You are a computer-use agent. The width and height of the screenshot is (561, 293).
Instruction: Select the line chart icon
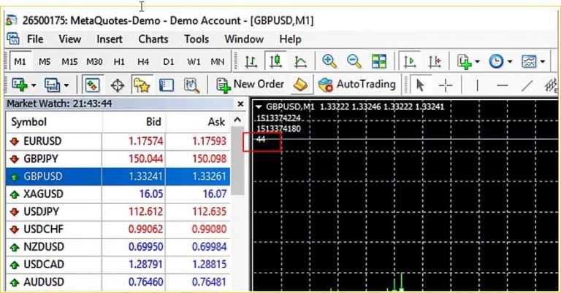click(x=300, y=61)
